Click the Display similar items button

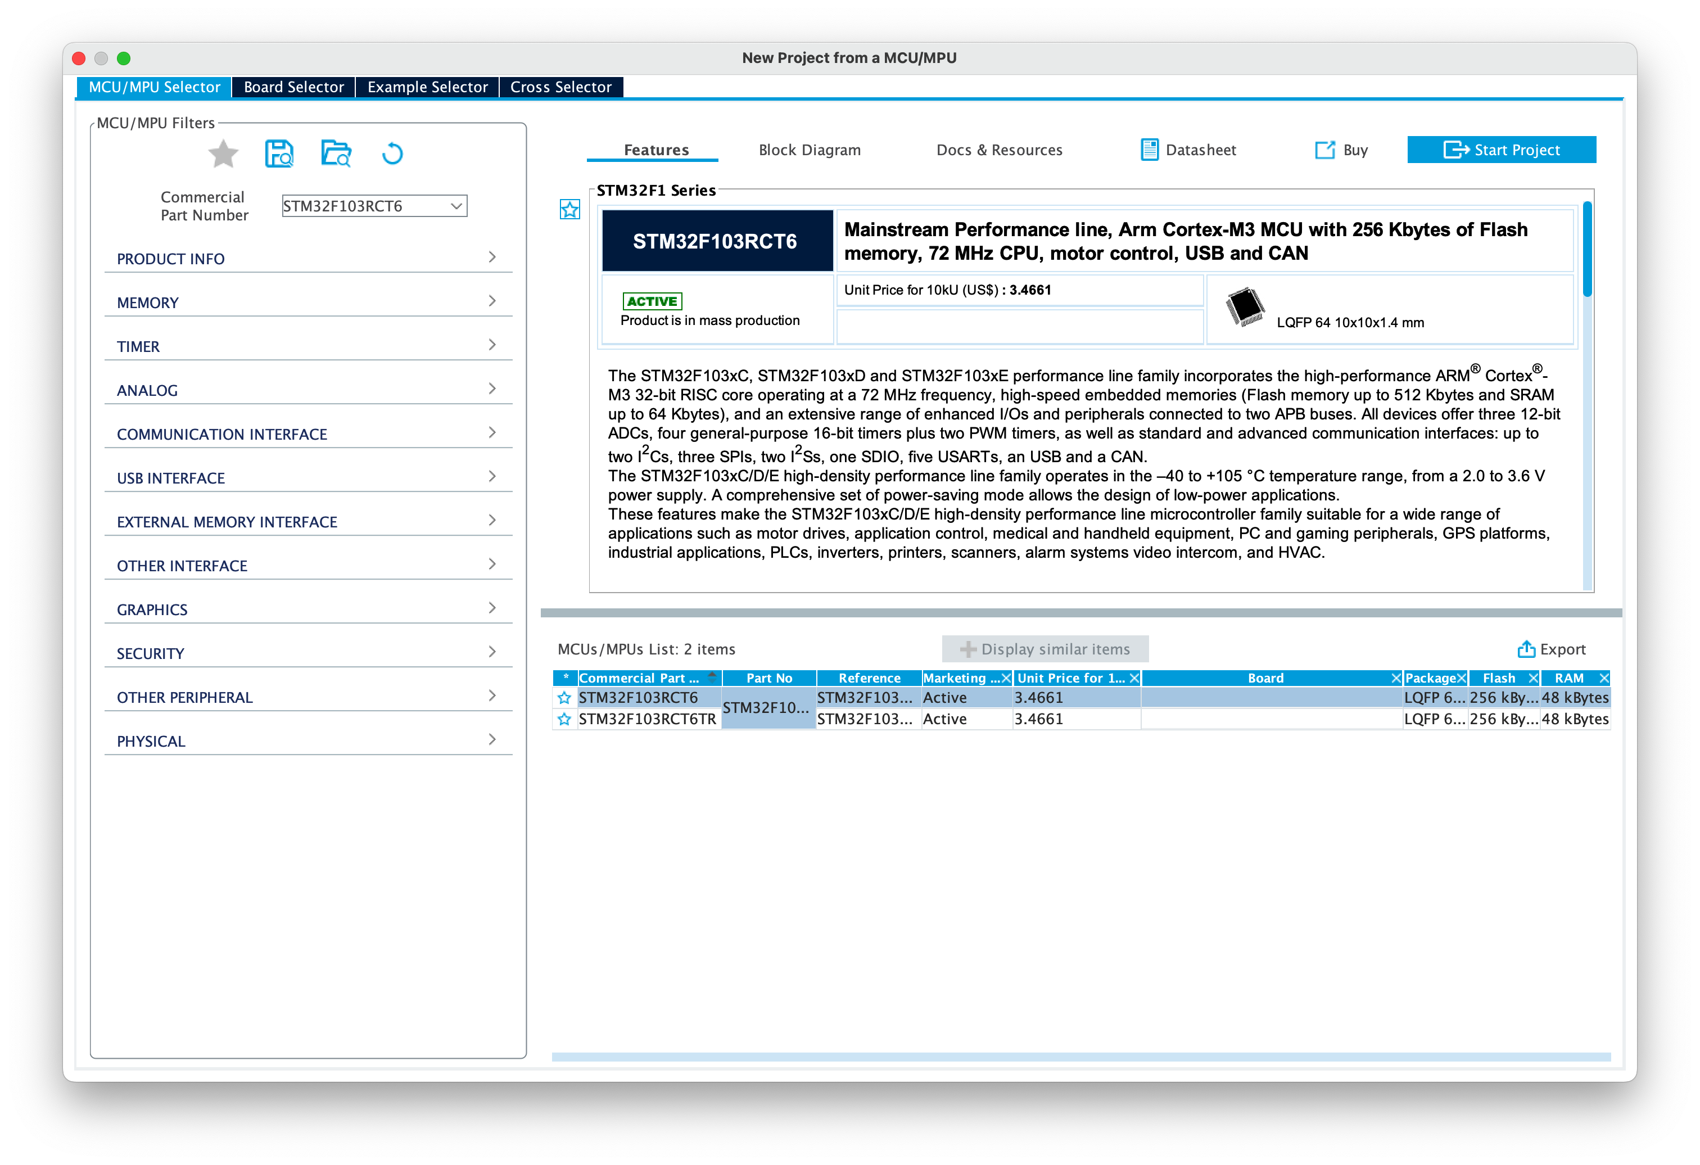point(1045,649)
